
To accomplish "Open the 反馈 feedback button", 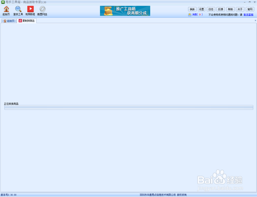I will pos(221,9).
